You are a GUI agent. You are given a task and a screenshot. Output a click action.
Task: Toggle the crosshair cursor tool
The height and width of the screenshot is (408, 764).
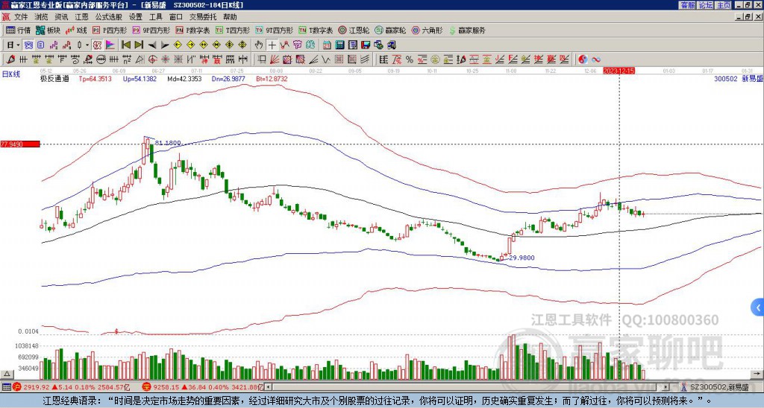[272, 45]
